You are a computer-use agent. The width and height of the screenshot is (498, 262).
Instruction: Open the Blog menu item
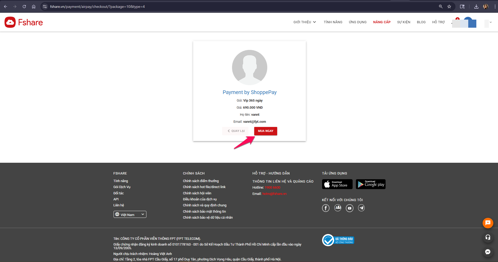click(x=421, y=22)
